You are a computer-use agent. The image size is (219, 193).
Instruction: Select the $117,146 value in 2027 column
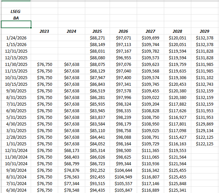point(150,184)
